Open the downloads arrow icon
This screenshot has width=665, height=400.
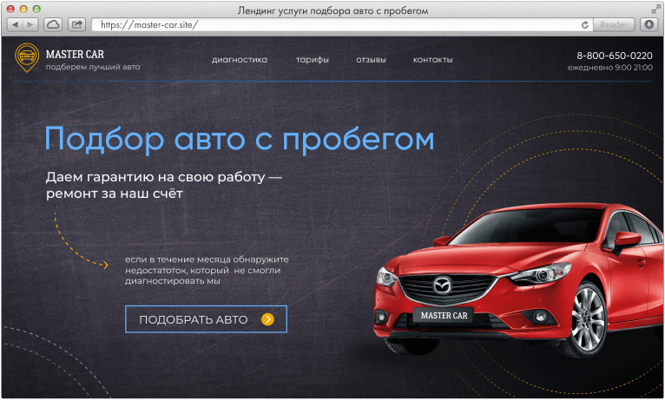point(649,24)
